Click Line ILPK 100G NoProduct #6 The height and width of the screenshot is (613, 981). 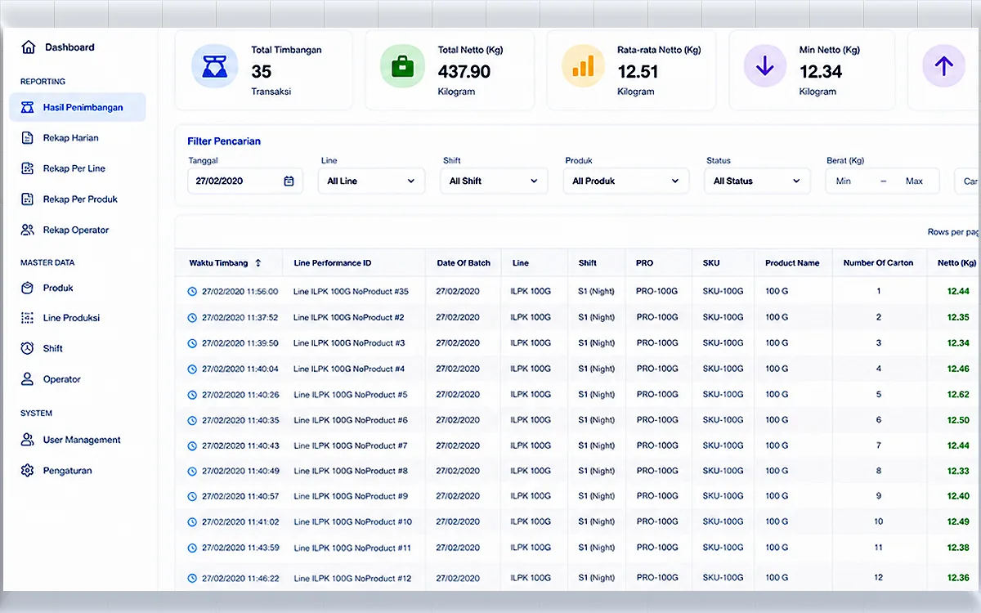tap(351, 420)
